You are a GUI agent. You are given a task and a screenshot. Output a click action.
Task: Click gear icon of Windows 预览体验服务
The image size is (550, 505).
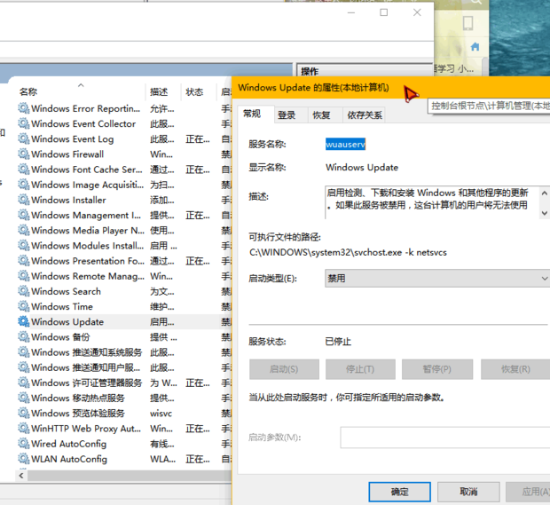pos(23,413)
